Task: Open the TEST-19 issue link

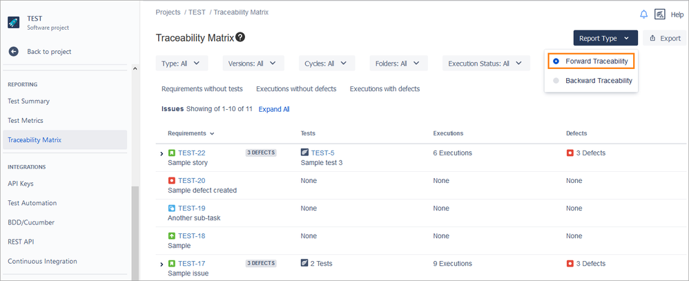Action: click(x=192, y=209)
